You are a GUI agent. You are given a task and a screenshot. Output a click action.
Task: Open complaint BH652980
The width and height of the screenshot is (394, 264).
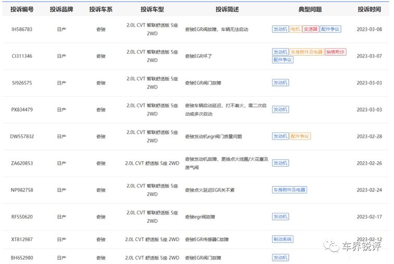pos(22,258)
